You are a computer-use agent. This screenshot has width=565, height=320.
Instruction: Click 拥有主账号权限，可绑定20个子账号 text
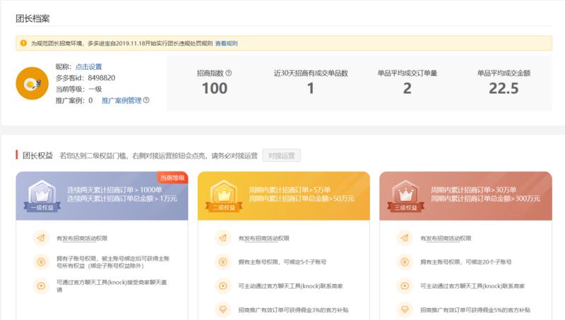tap(465, 262)
